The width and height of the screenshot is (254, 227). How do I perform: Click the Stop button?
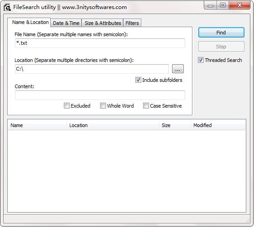point(221,47)
